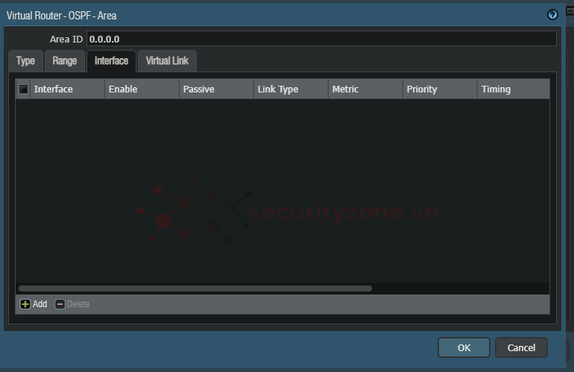Sort by the Metric column header
The width and height of the screenshot is (574, 372).
click(365, 89)
